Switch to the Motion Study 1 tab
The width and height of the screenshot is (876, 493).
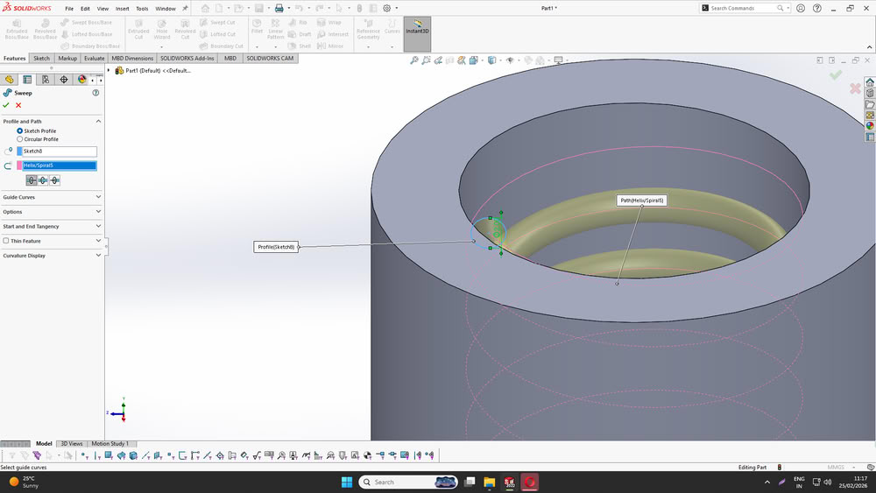click(109, 444)
